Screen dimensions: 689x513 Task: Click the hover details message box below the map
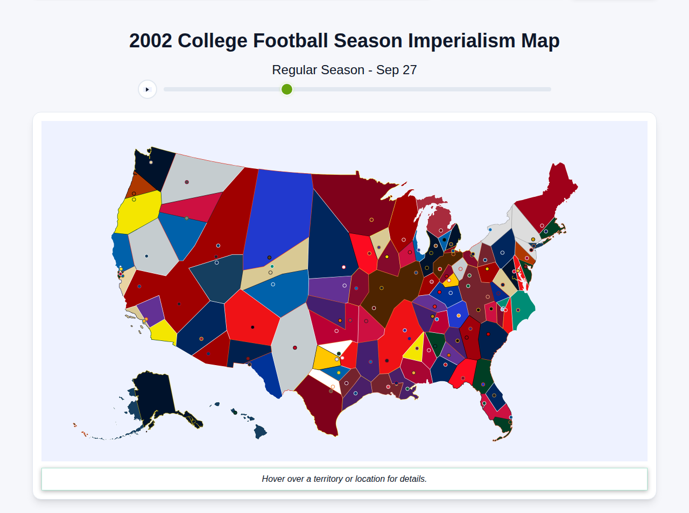pos(344,479)
